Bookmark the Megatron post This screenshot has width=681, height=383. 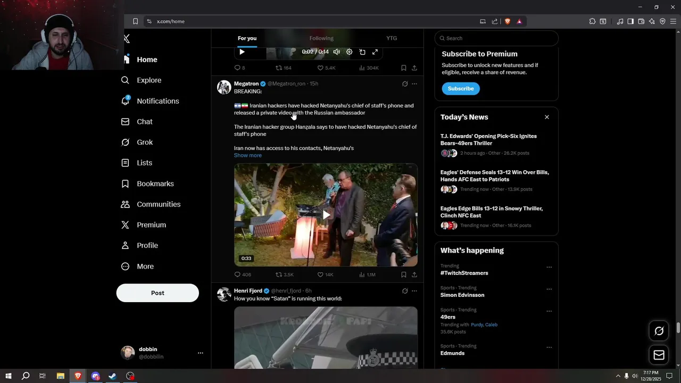[403, 274]
